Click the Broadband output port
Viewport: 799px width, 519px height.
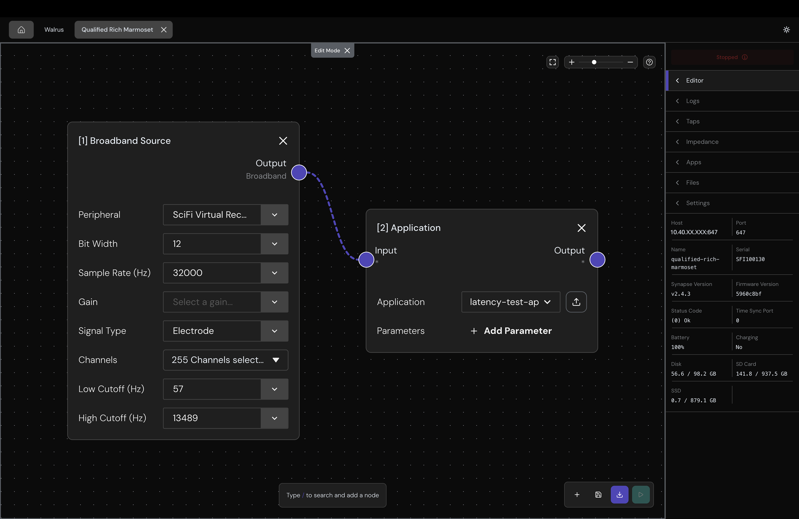[x=299, y=173]
